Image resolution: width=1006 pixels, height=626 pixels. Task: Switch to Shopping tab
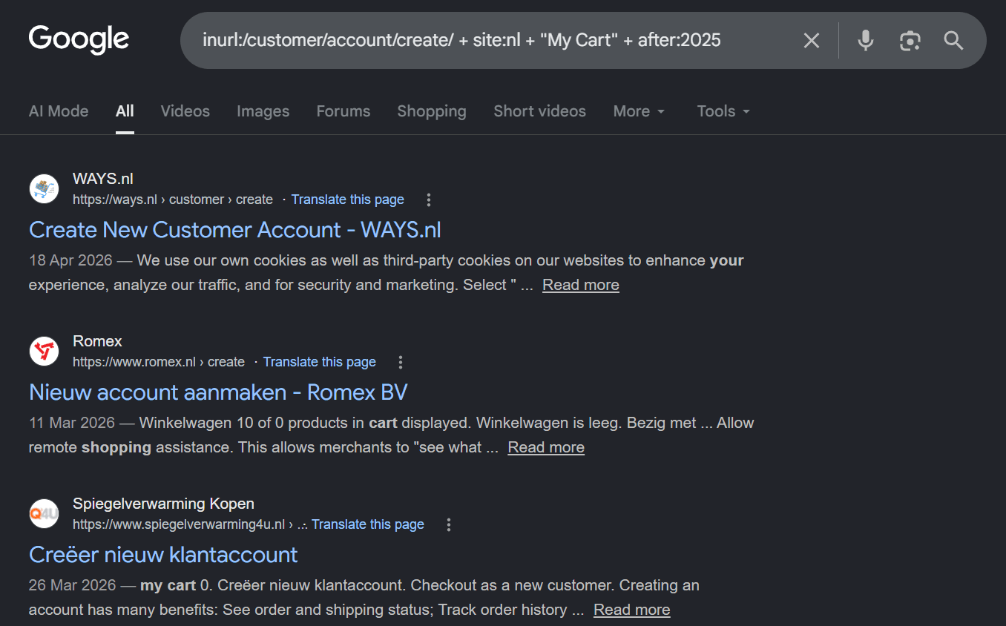tap(432, 111)
